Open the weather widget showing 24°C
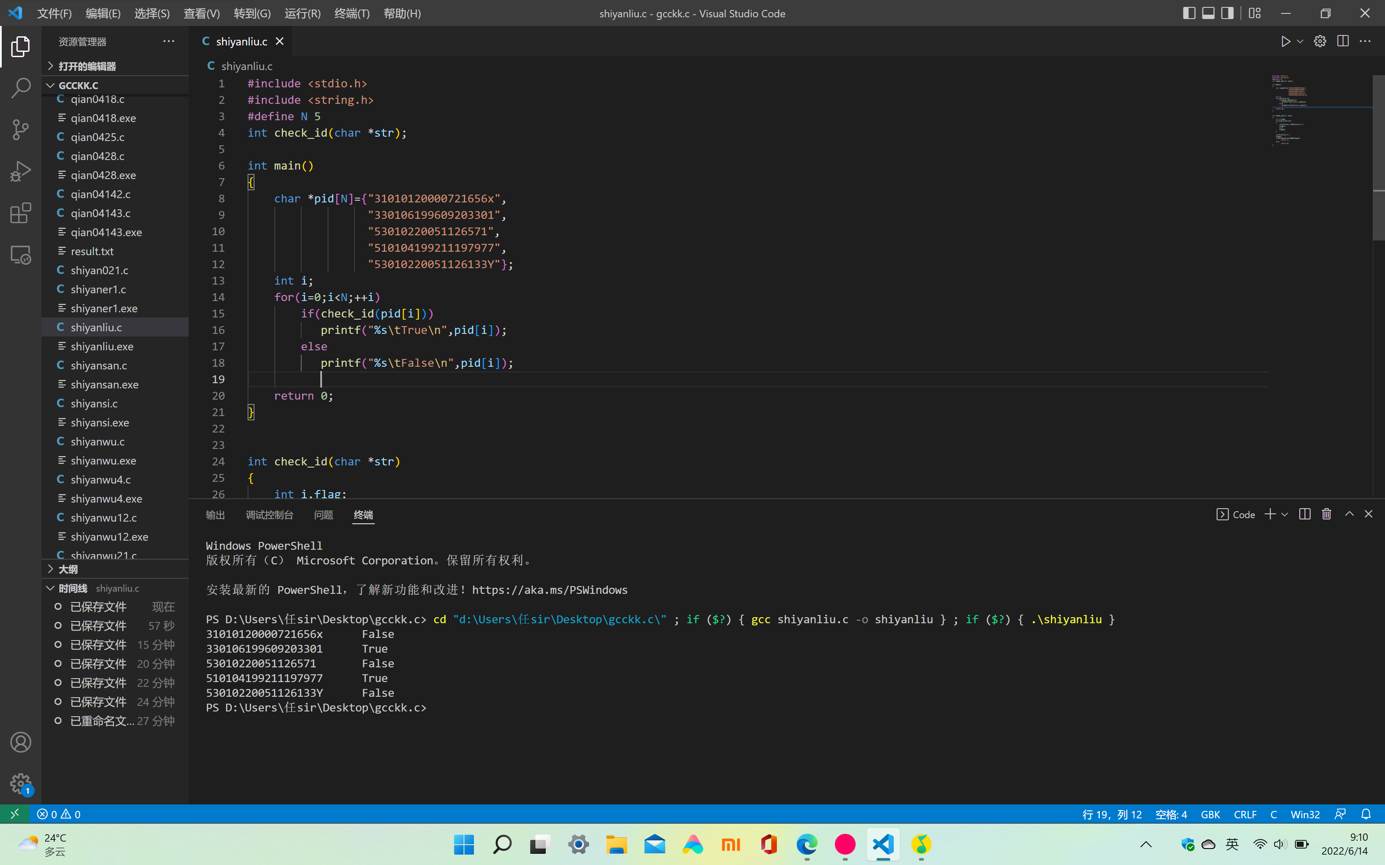The image size is (1385, 865). [x=43, y=844]
